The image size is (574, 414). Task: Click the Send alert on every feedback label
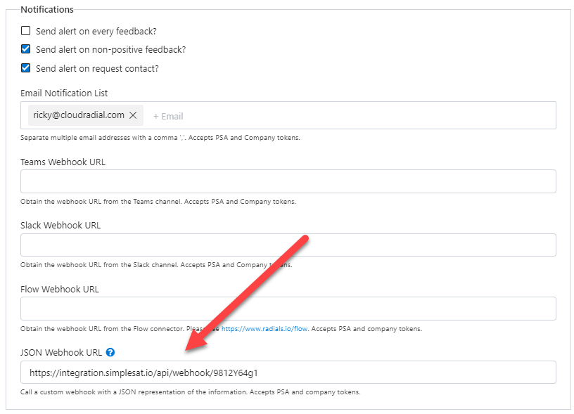pyautogui.click(x=96, y=32)
